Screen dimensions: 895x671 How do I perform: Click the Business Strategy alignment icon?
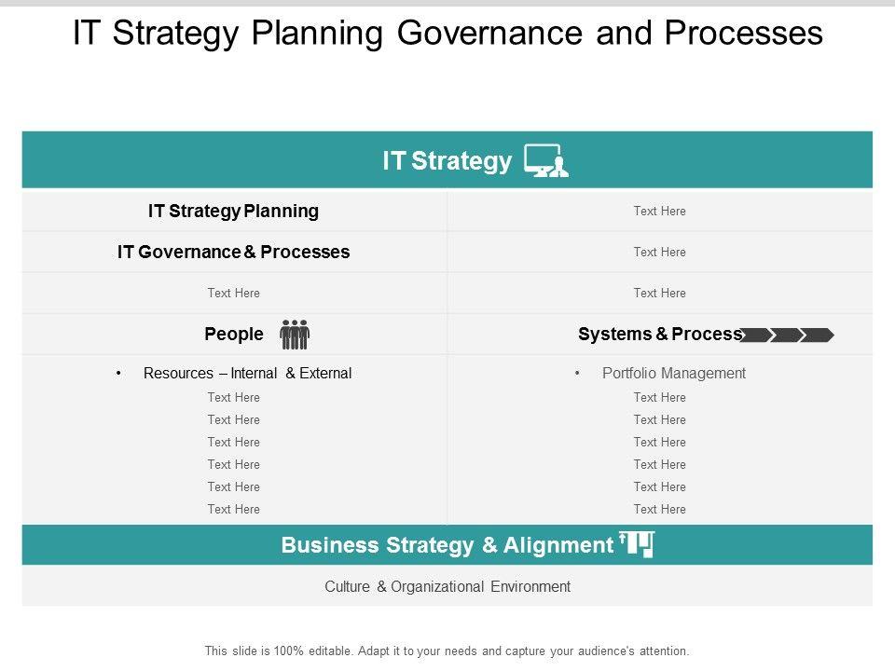(638, 544)
